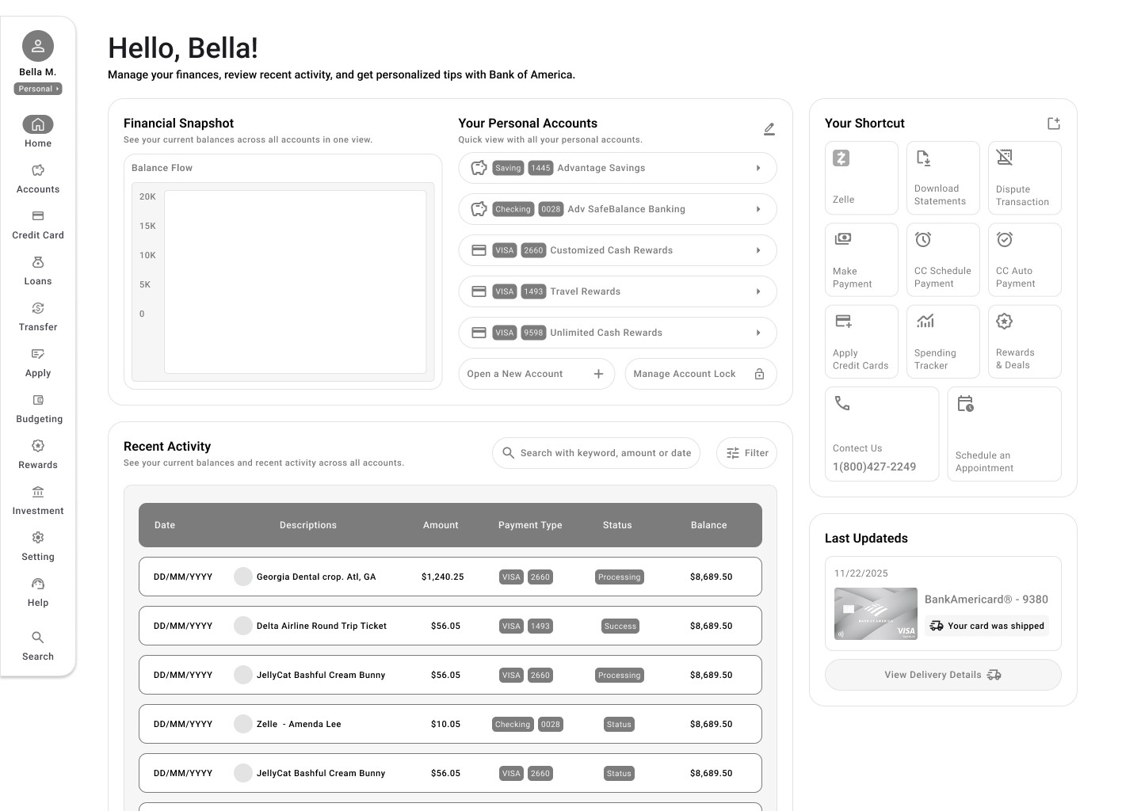The image size is (1141, 811).
Task: Click the BankAmericard® - 9380 title
Action: pyautogui.click(x=986, y=600)
